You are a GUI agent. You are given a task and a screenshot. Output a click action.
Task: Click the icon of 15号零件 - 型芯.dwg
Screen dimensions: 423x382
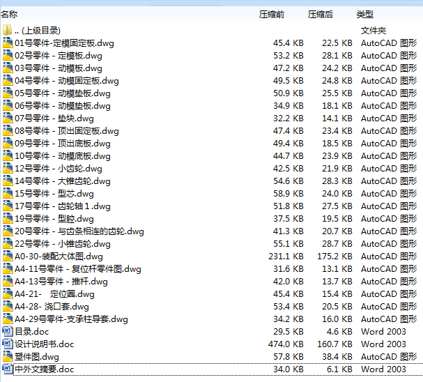[x=8, y=193]
